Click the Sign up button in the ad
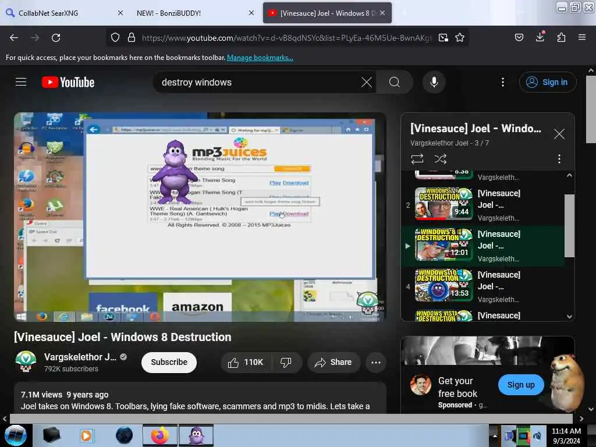Viewport: 596px width, 447px height. tap(521, 385)
